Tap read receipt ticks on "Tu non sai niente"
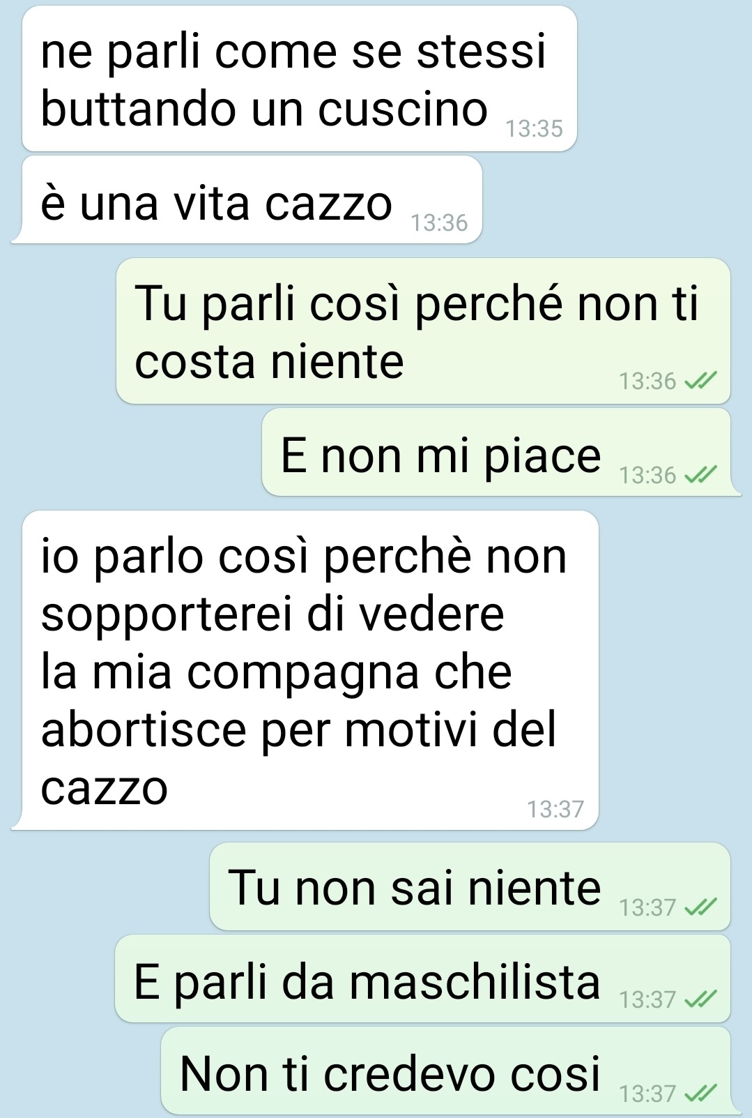Screen dimensions: 752x1118 point(700,907)
